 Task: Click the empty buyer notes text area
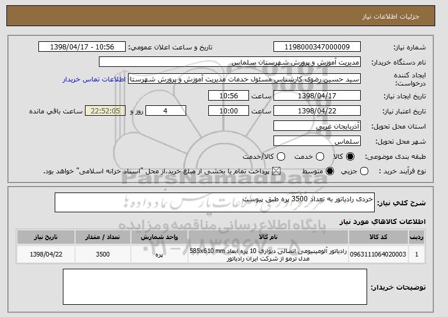(x=215, y=287)
